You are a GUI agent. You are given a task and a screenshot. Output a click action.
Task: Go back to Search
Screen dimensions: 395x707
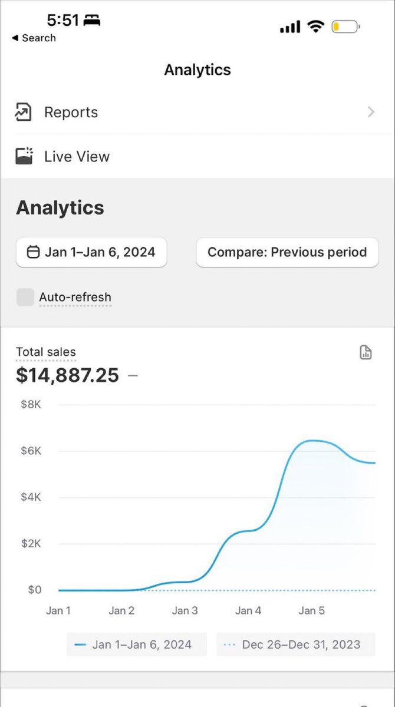click(34, 38)
